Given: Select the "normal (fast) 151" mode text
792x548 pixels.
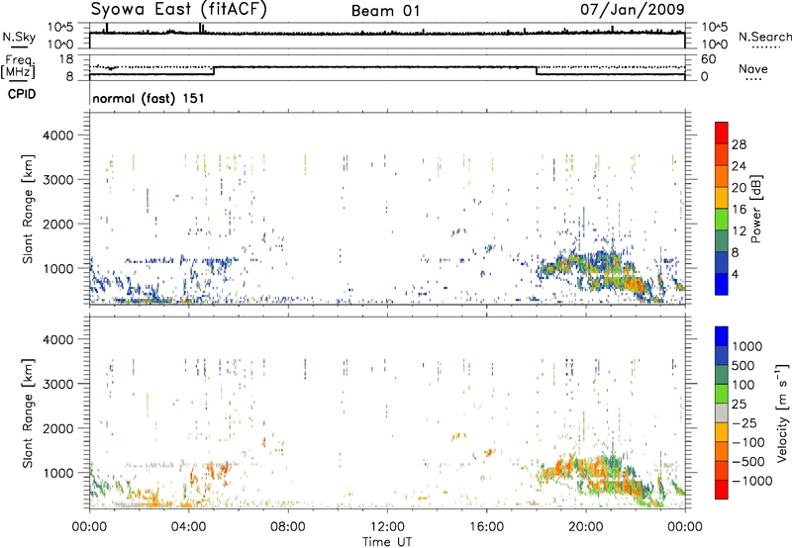Looking at the screenshot, I should [148, 98].
